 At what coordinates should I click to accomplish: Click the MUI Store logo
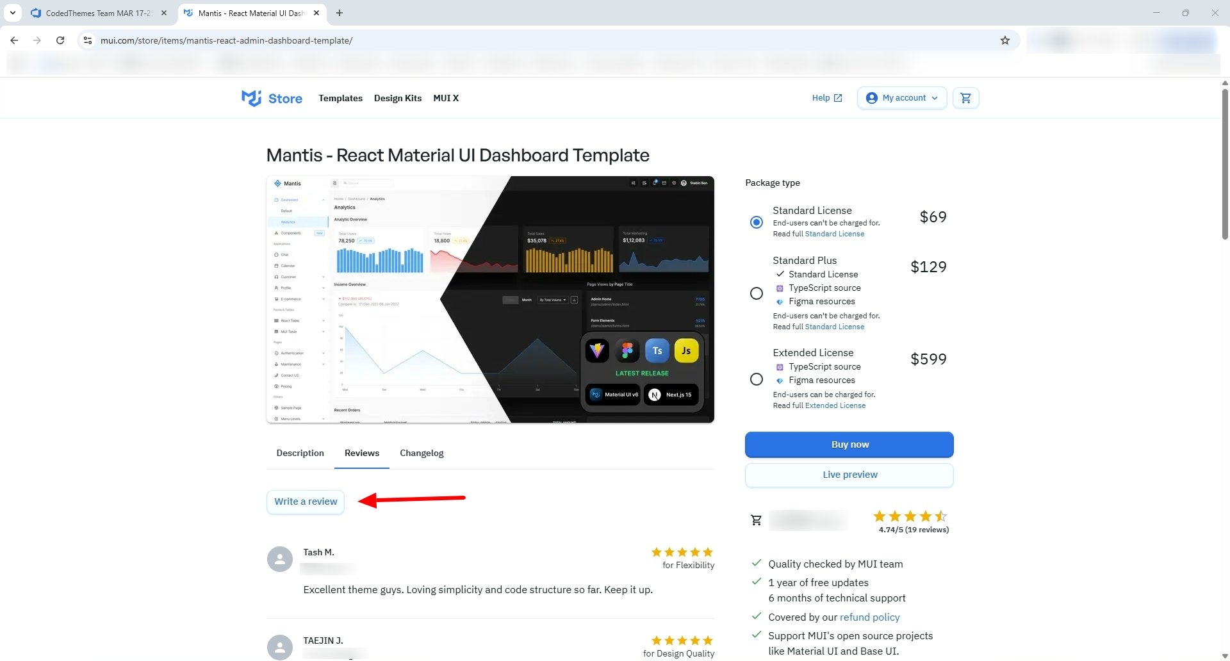point(272,98)
